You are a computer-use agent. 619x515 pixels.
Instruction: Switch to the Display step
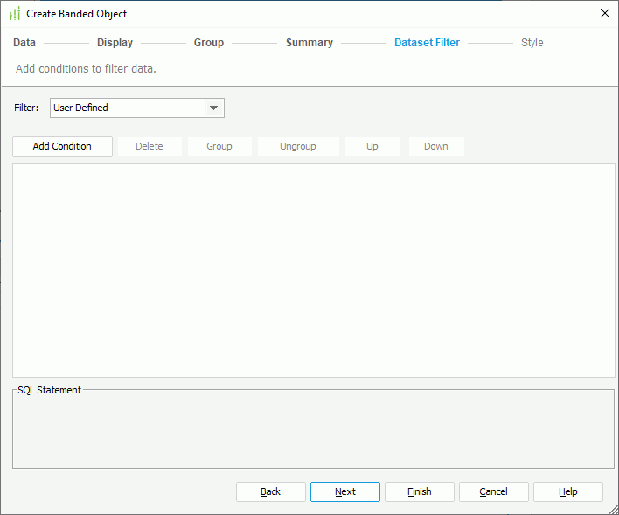[x=115, y=43]
